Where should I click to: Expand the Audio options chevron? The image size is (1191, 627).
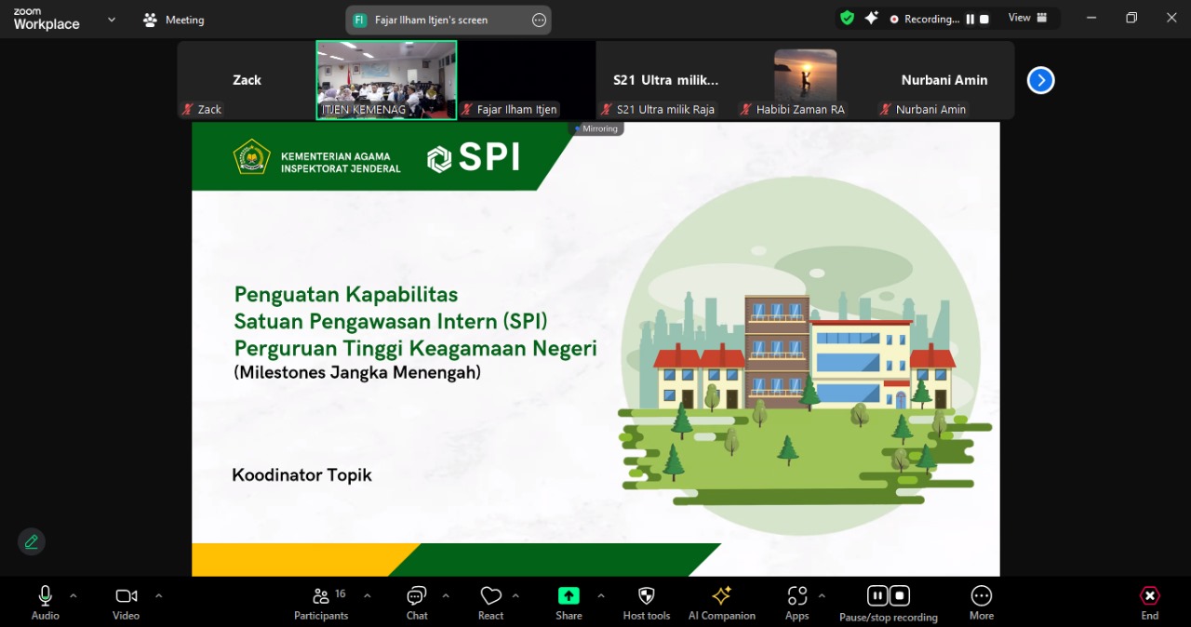(74, 595)
